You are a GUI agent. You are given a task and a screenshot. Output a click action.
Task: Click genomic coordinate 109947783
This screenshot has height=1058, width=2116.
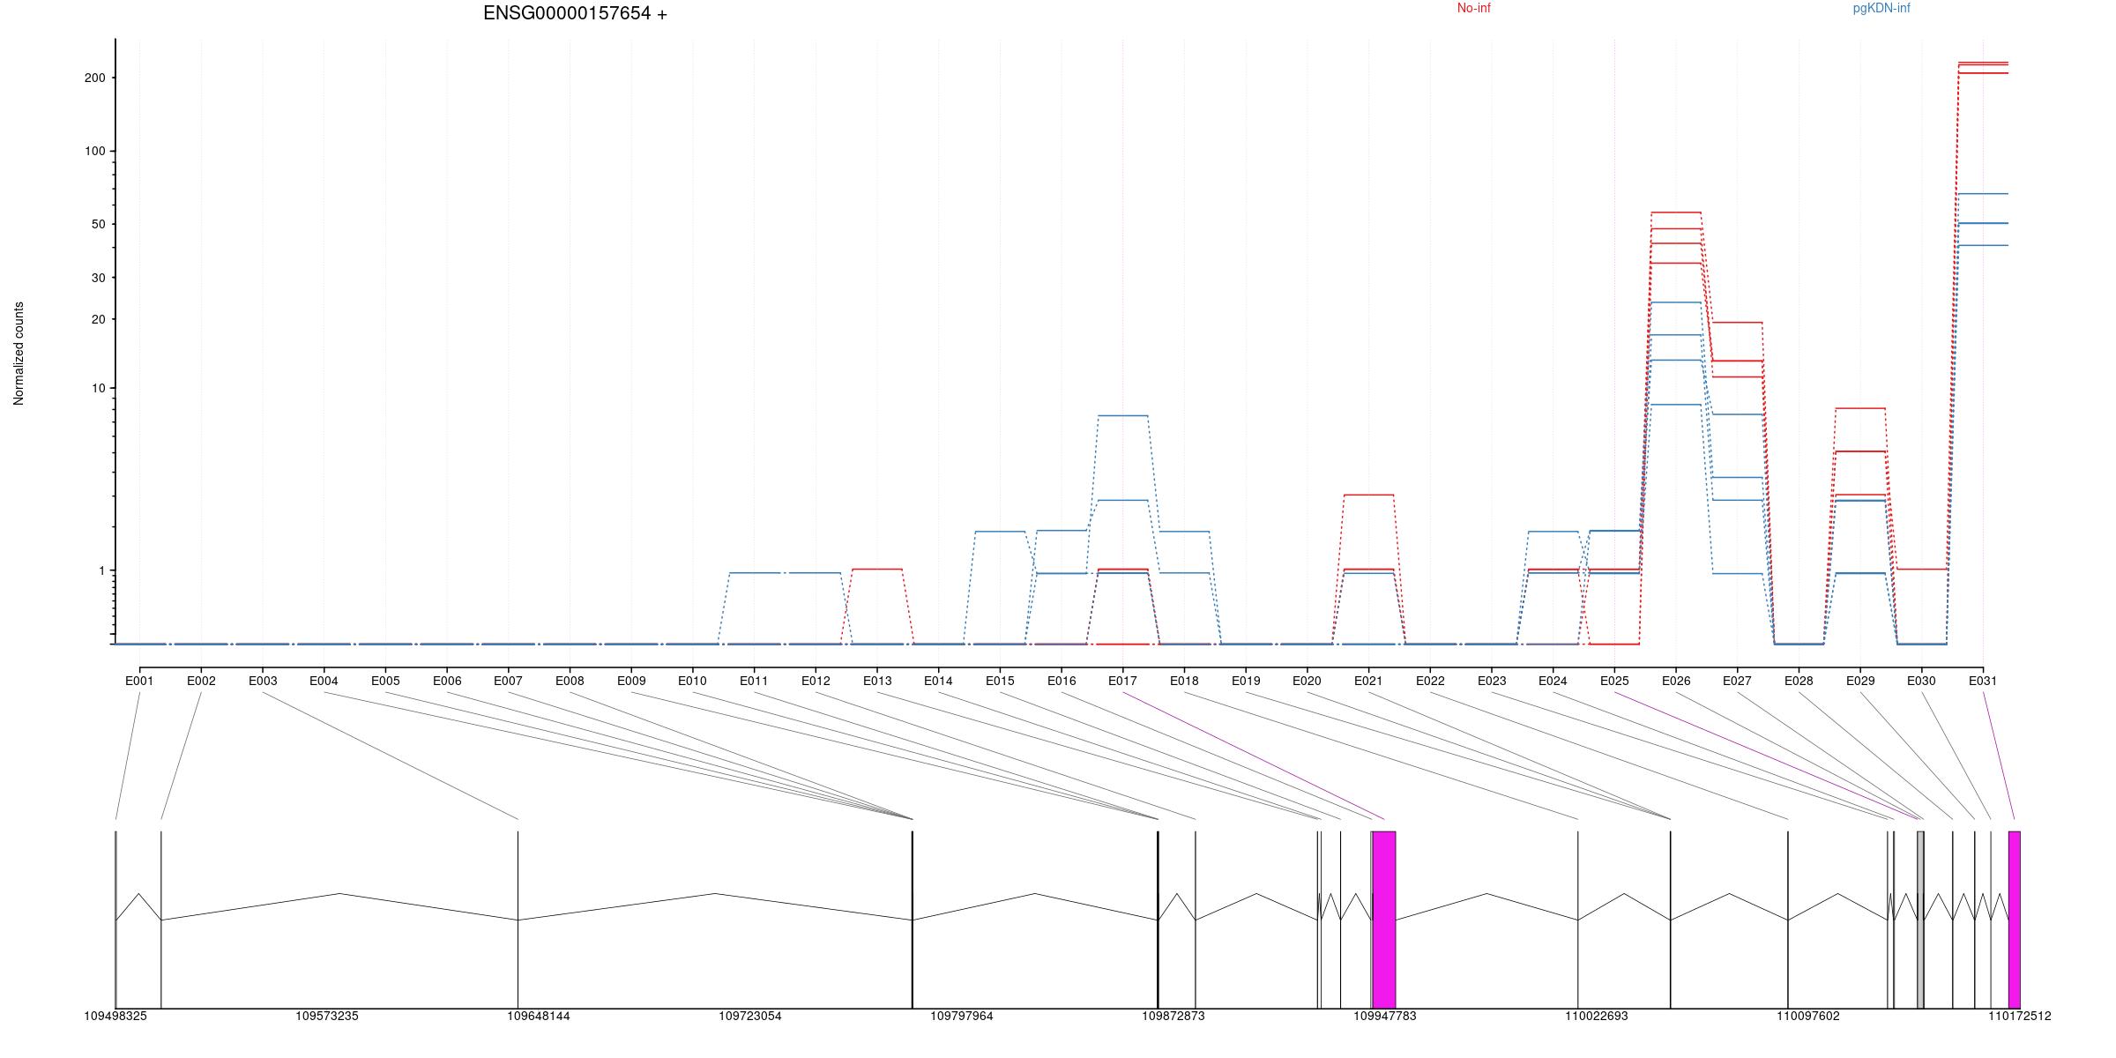click(1385, 1016)
